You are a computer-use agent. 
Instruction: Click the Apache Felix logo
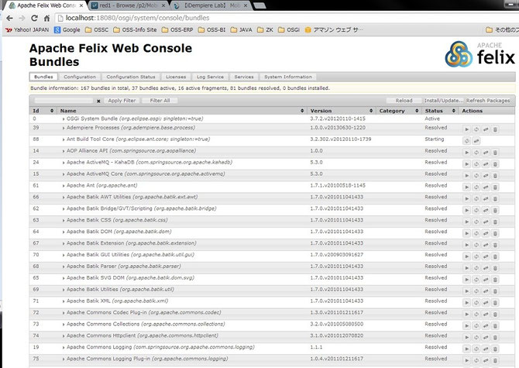479,54
